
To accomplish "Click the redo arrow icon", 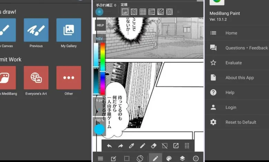I will coord(120,146).
